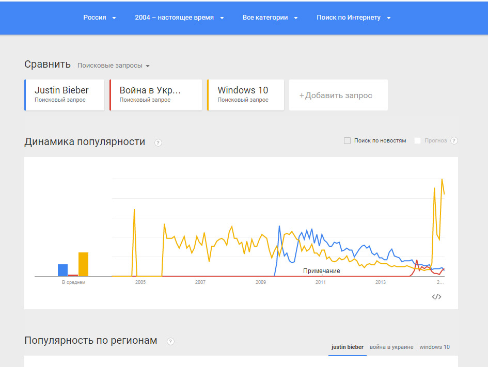Click the yellow Windows 10 average bar
The width and height of the screenshot is (488, 367).
(x=83, y=264)
